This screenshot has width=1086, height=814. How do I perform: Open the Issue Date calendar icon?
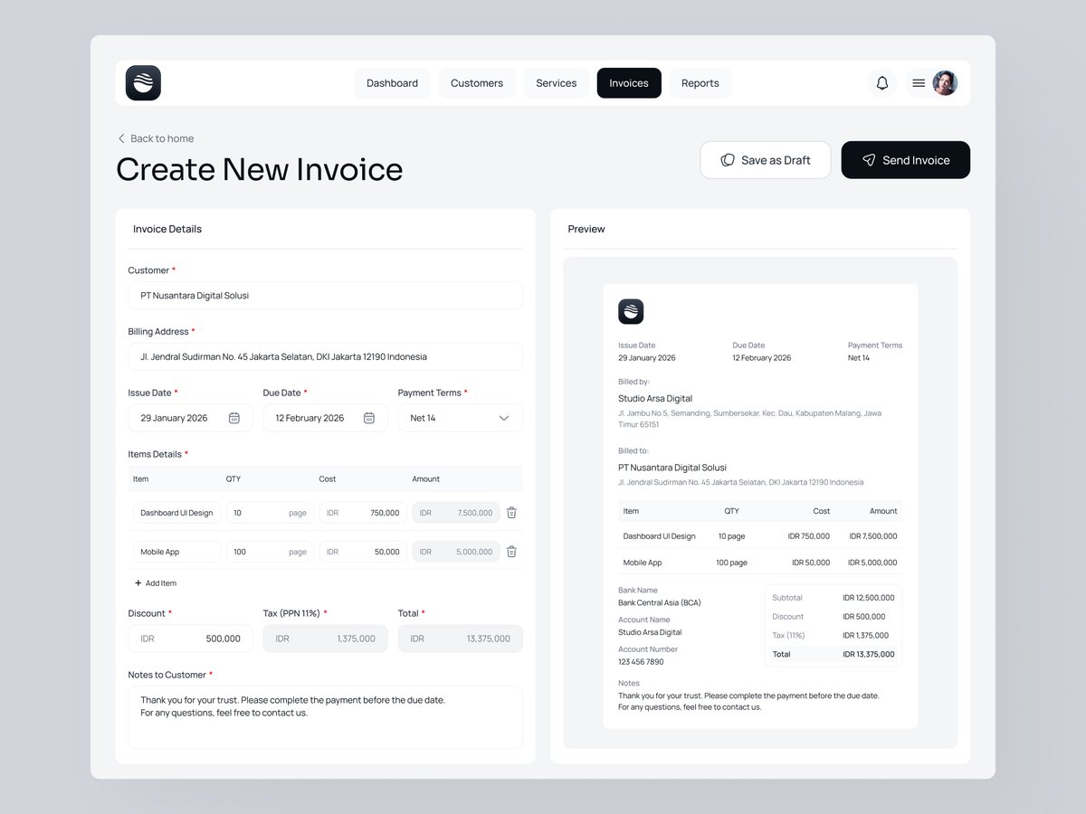tap(234, 418)
